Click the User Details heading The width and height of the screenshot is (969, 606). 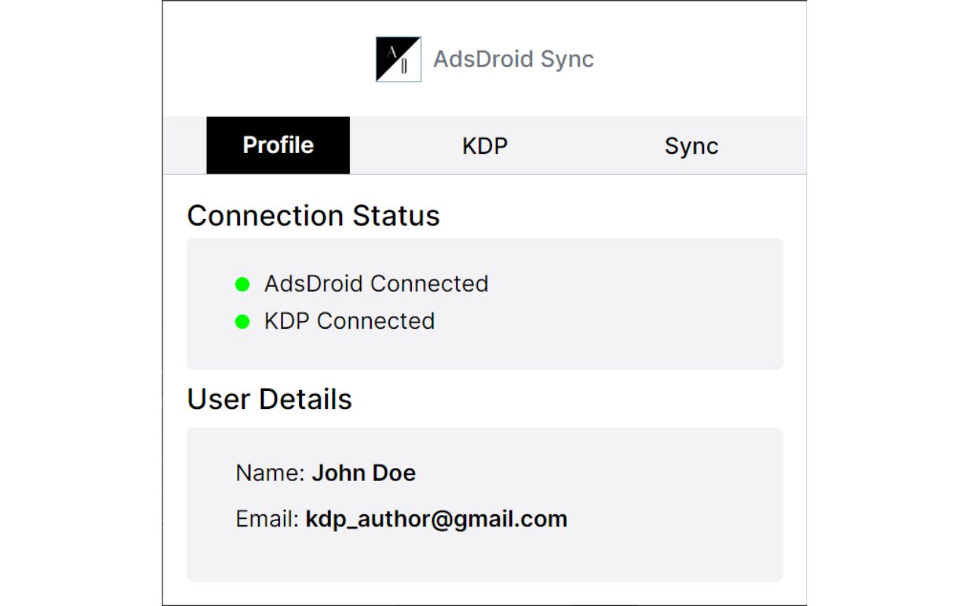(270, 399)
